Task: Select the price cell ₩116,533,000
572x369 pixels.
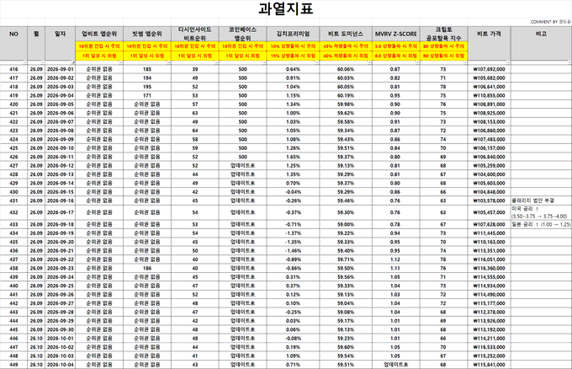Action: (x=490, y=347)
